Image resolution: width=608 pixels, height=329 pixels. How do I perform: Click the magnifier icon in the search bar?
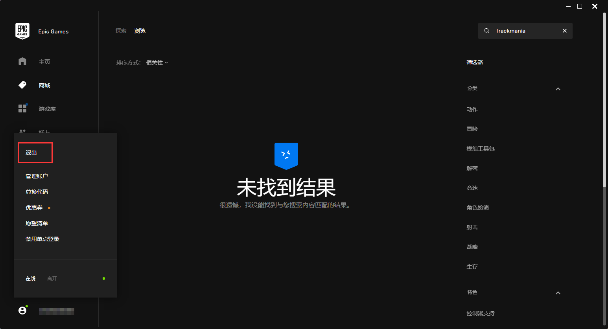coord(487,30)
